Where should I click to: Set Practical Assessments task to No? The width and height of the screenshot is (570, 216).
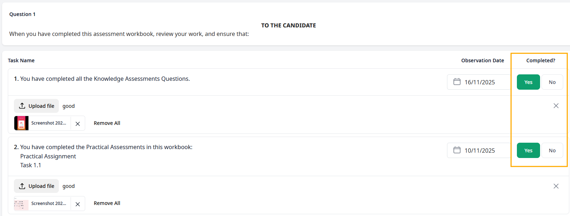pyautogui.click(x=552, y=151)
